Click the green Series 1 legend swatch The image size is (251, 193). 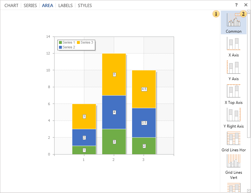(60, 43)
